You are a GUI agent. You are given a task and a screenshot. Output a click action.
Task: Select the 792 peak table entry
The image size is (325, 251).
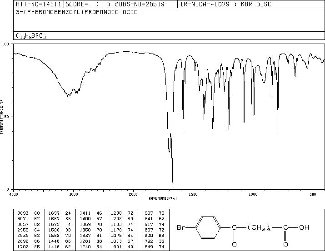(154, 241)
